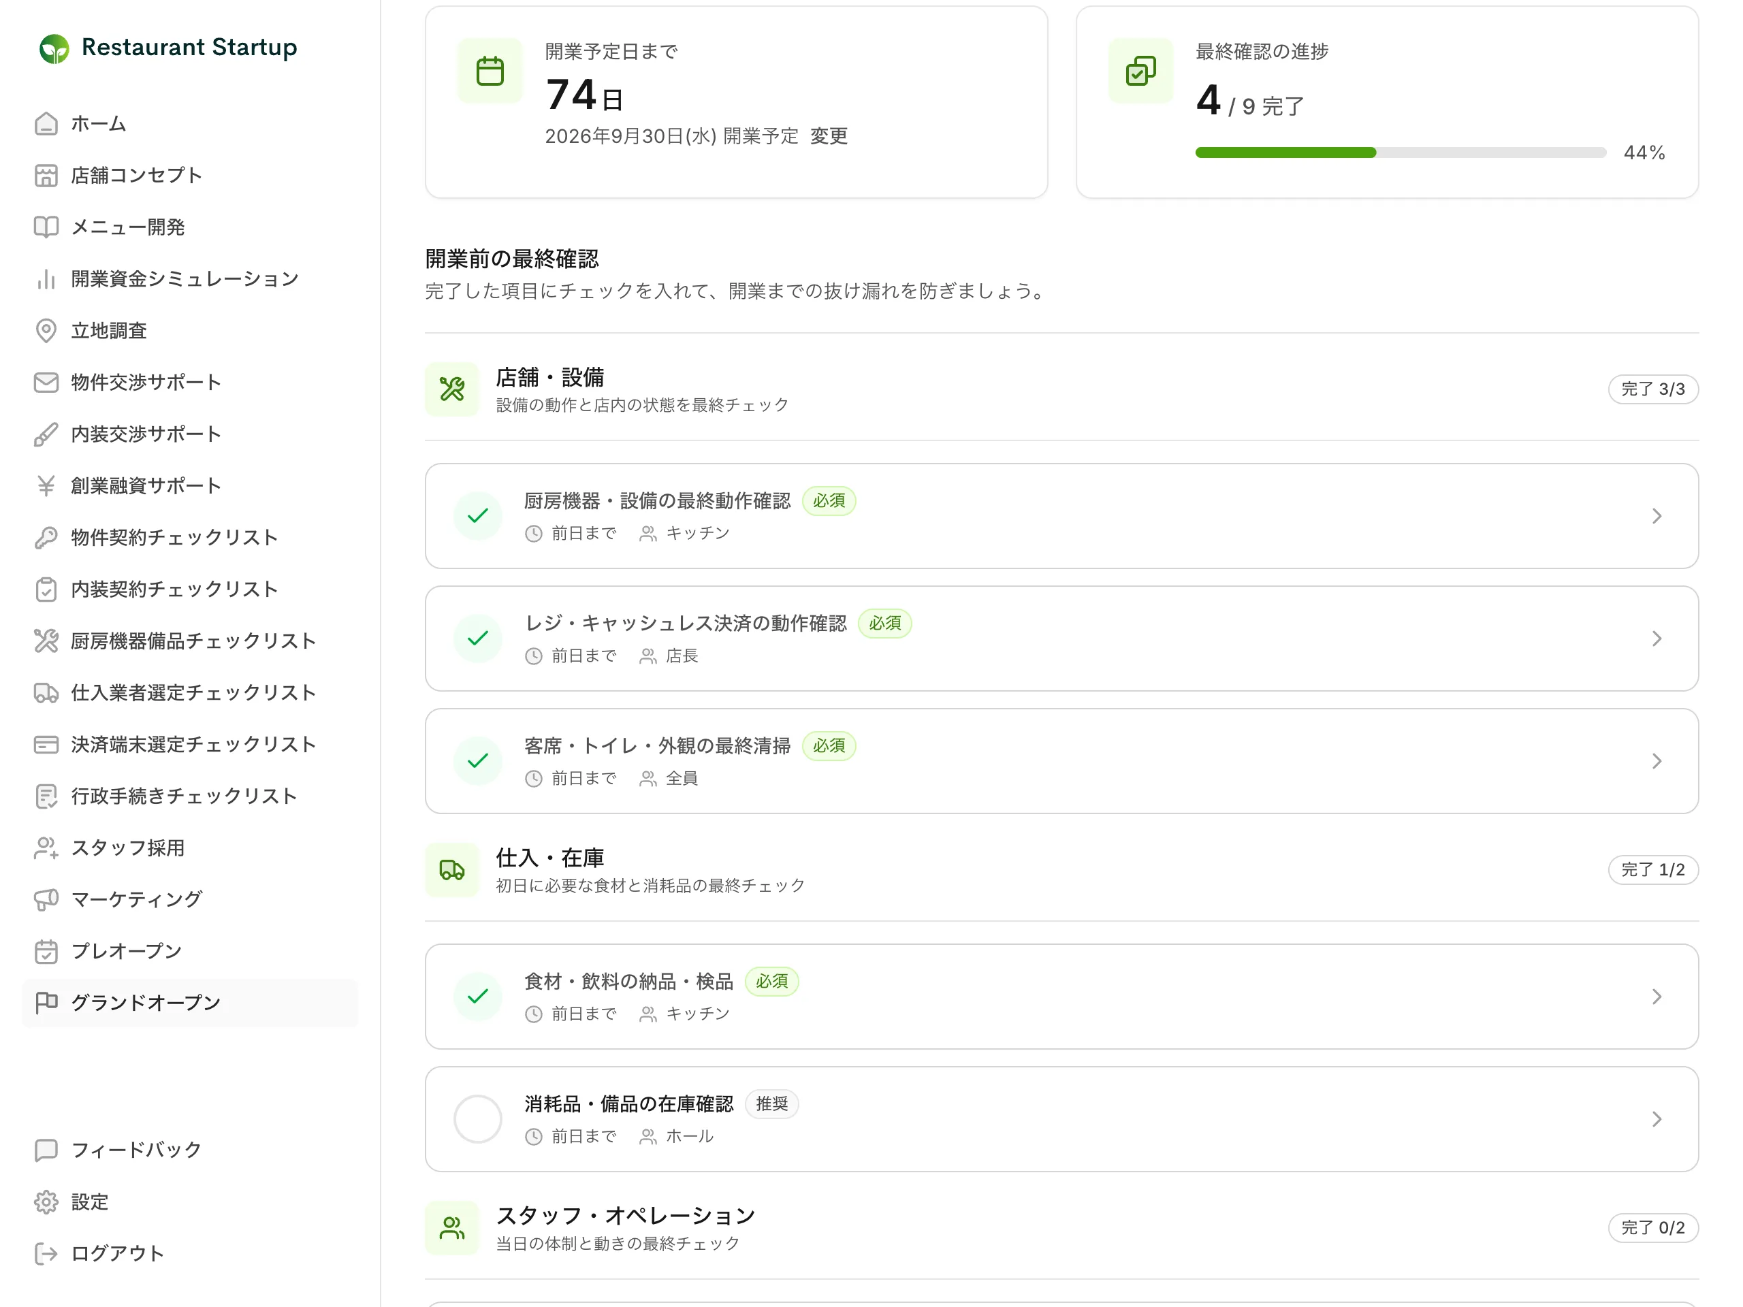Click the tools icon for 店舗・設備 section
This screenshot has height=1307, width=1743.
coord(452,389)
